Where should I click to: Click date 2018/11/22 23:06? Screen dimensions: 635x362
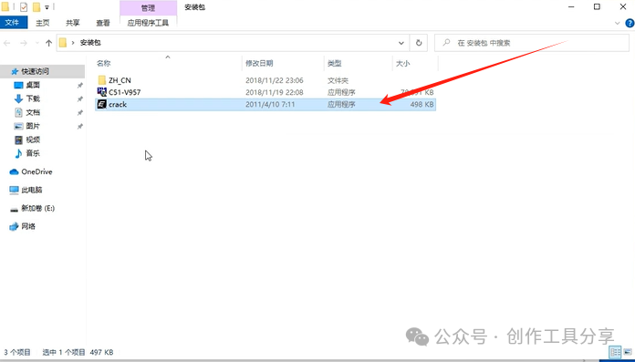click(x=275, y=80)
